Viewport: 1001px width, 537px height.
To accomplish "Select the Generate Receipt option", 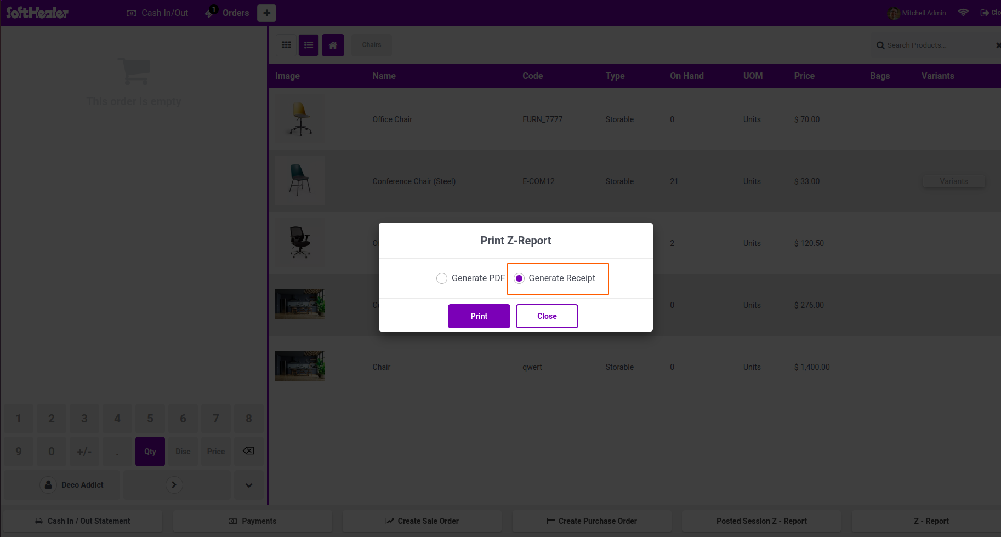I will coord(519,278).
